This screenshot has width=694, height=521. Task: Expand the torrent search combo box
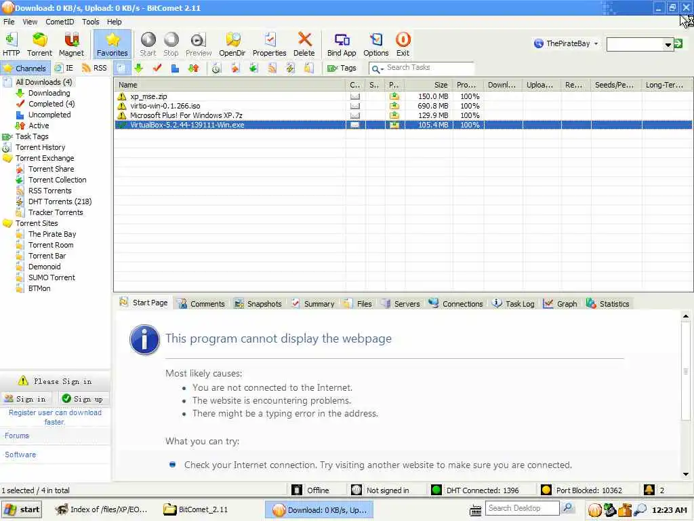click(x=668, y=44)
